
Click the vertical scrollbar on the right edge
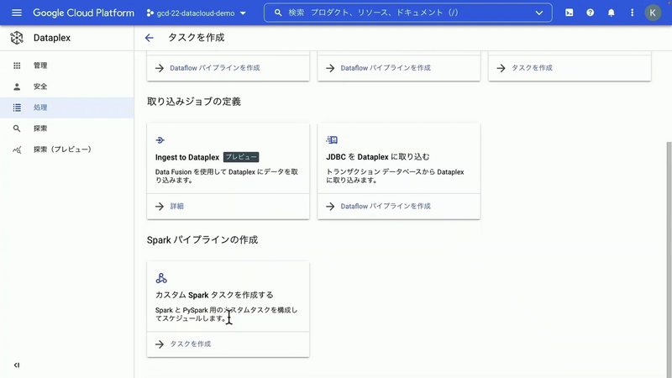coord(669,260)
